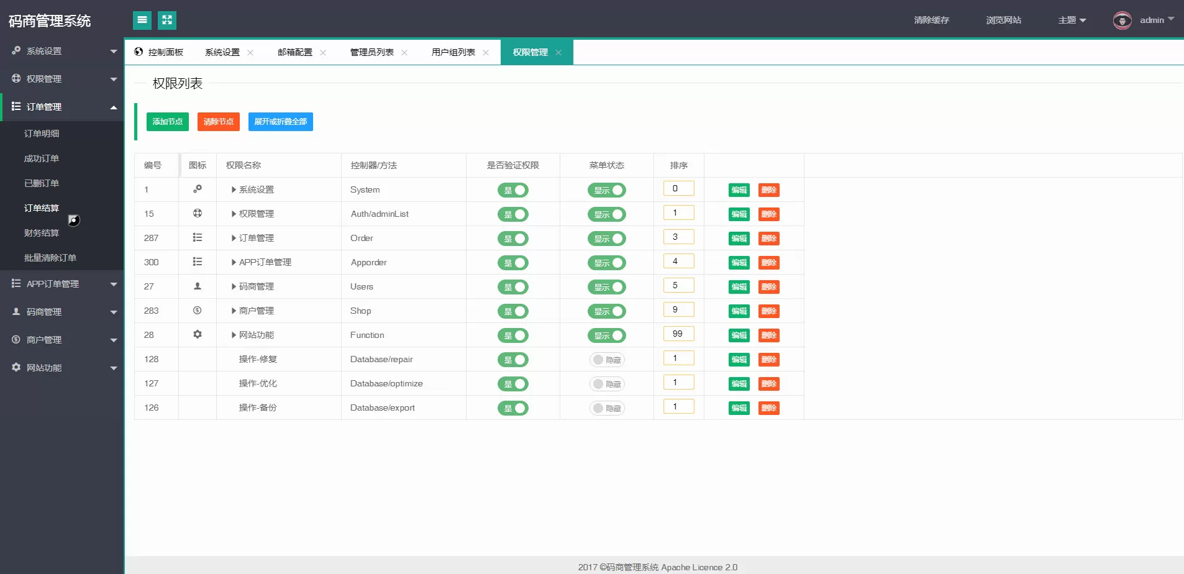
Task: Open the 主题 dropdown in header
Action: pyautogui.click(x=1072, y=20)
